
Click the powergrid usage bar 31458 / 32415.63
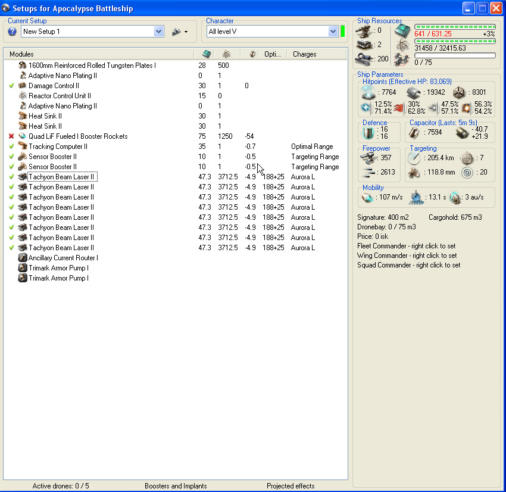pyautogui.click(x=455, y=41)
